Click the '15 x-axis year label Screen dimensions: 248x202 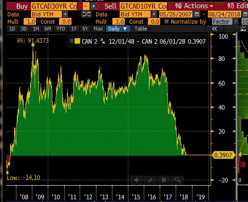[136, 197]
